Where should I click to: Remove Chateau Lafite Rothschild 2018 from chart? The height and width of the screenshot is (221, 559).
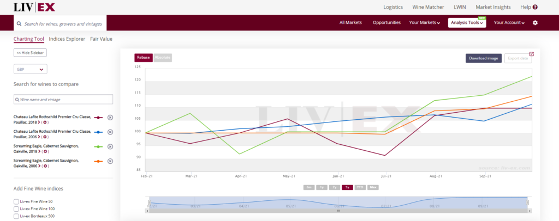(110, 118)
